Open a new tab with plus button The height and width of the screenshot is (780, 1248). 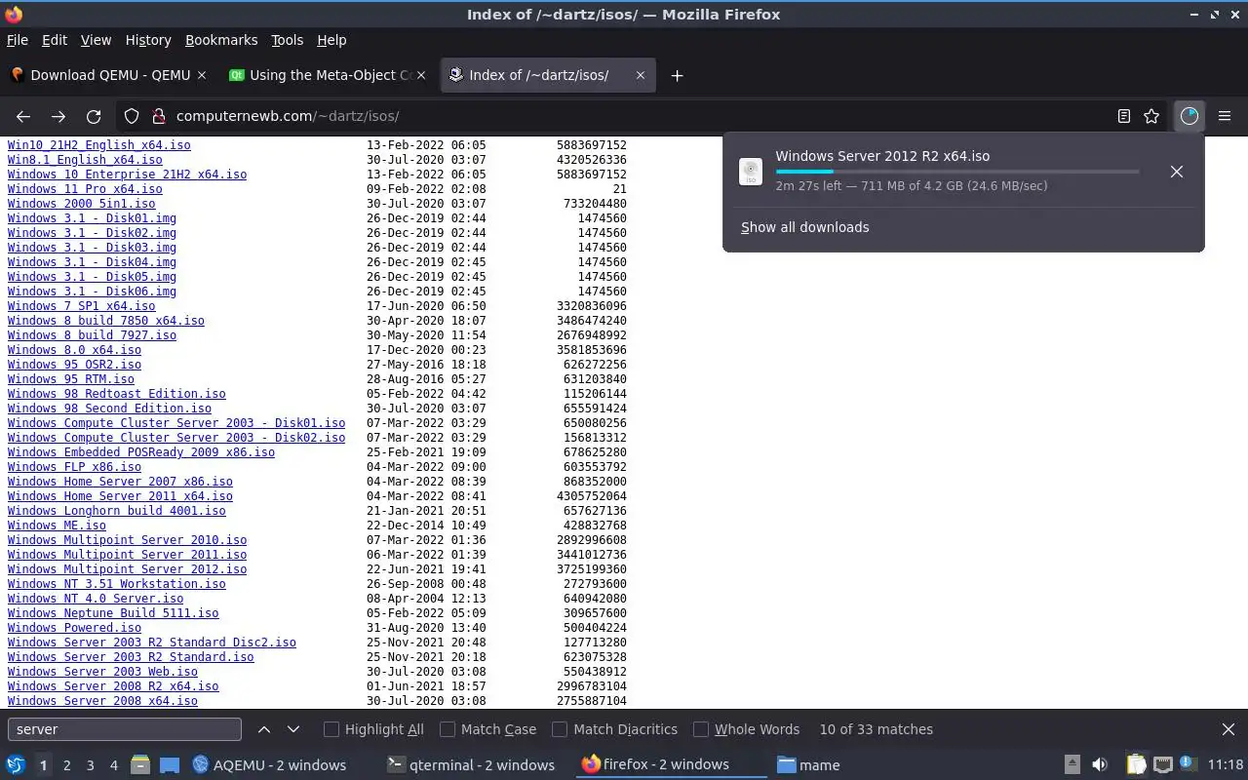[677, 75]
